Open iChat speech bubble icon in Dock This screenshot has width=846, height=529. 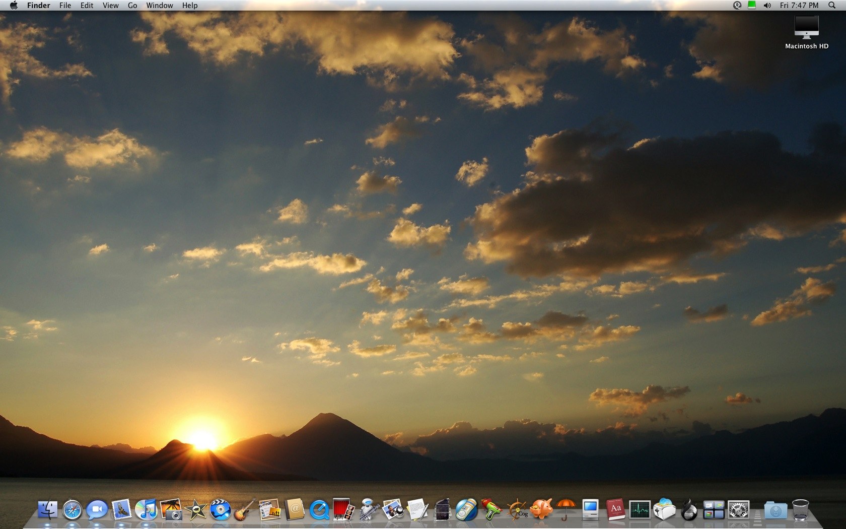point(97,510)
